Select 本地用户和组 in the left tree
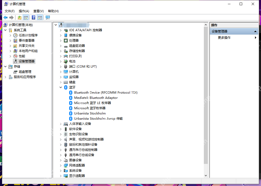Screen dimensions: 261x186 [x=28, y=51]
